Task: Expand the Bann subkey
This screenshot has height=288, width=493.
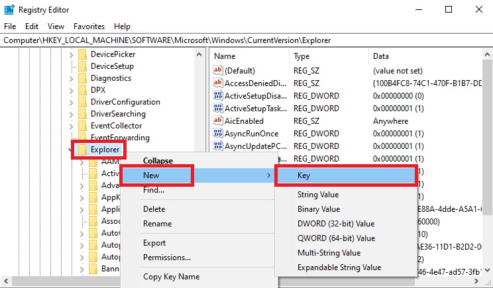Action: (x=82, y=269)
